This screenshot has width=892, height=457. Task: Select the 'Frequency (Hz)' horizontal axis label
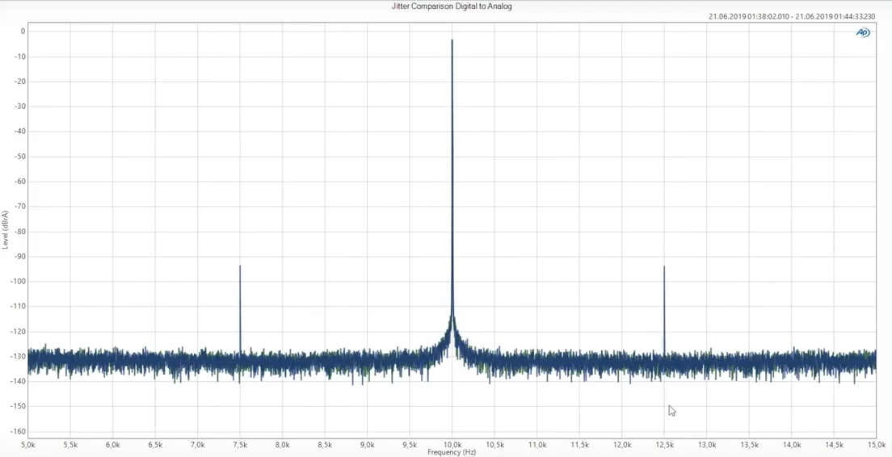click(x=452, y=452)
